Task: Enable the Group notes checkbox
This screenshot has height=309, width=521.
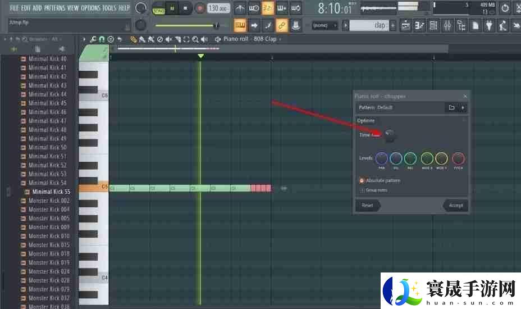Action: [x=362, y=190]
